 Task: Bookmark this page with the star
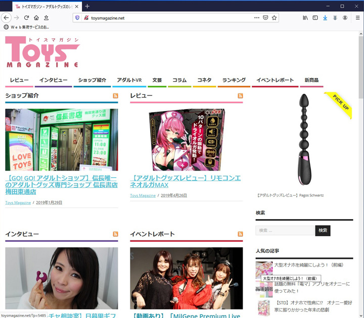(274, 18)
